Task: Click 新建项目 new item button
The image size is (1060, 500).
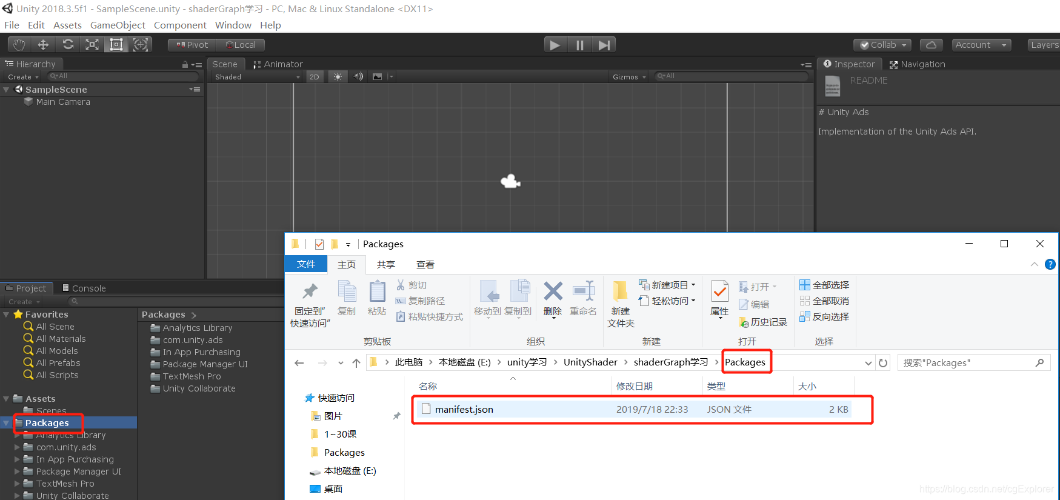Action: [667, 285]
